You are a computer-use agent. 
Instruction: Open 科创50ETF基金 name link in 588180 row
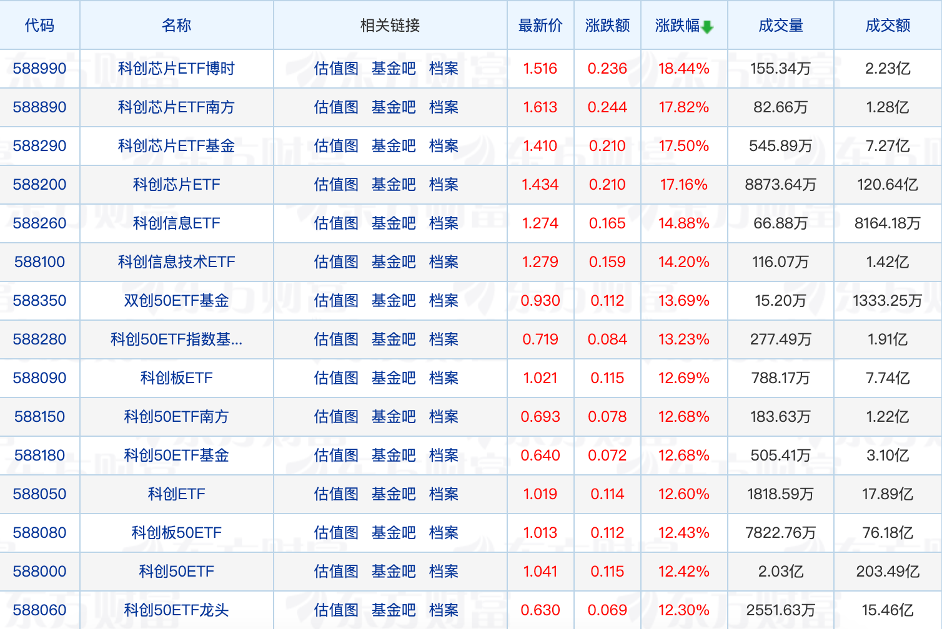(x=177, y=456)
